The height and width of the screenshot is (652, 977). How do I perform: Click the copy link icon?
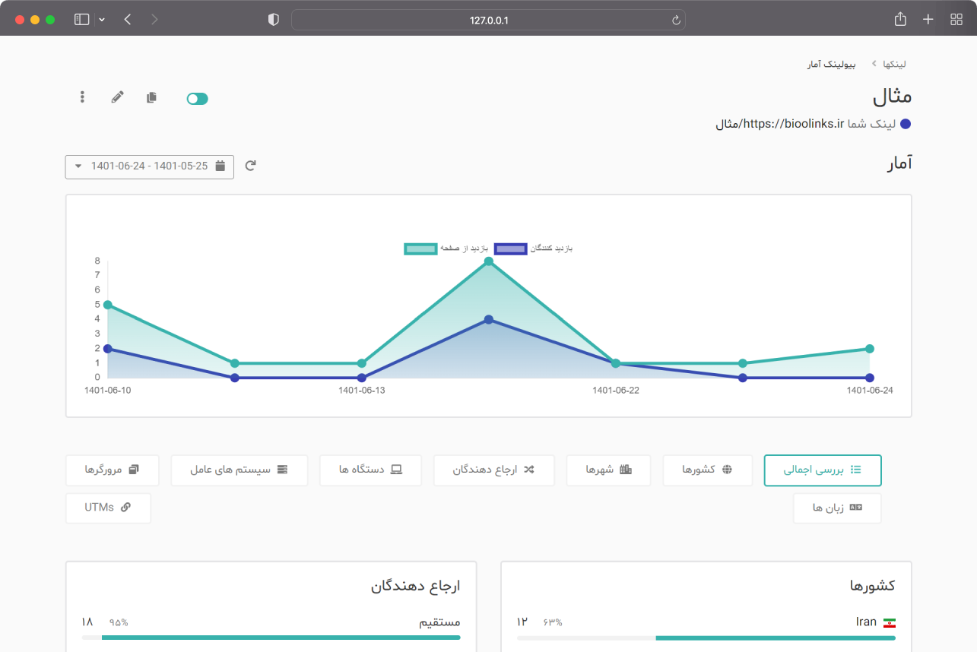(x=152, y=97)
